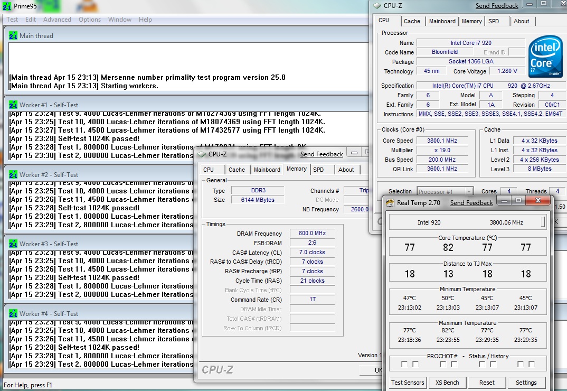Image resolution: width=567 pixels, height=391 pixels.
Task: Switch to Cache tab in CPU-Z memory window
Action: click(x=237, y=170)
